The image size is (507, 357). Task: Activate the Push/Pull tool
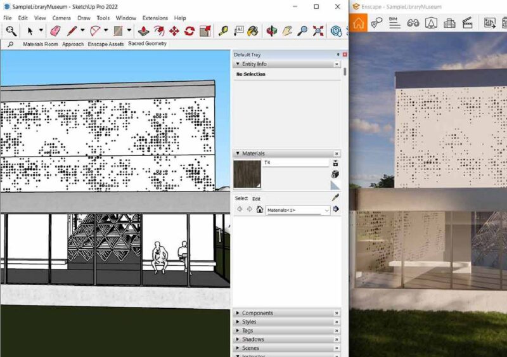click(144, 30)
